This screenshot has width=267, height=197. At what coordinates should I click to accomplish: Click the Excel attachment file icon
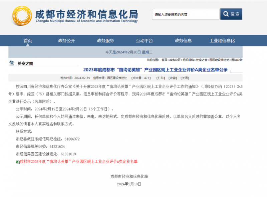point(18,162)
